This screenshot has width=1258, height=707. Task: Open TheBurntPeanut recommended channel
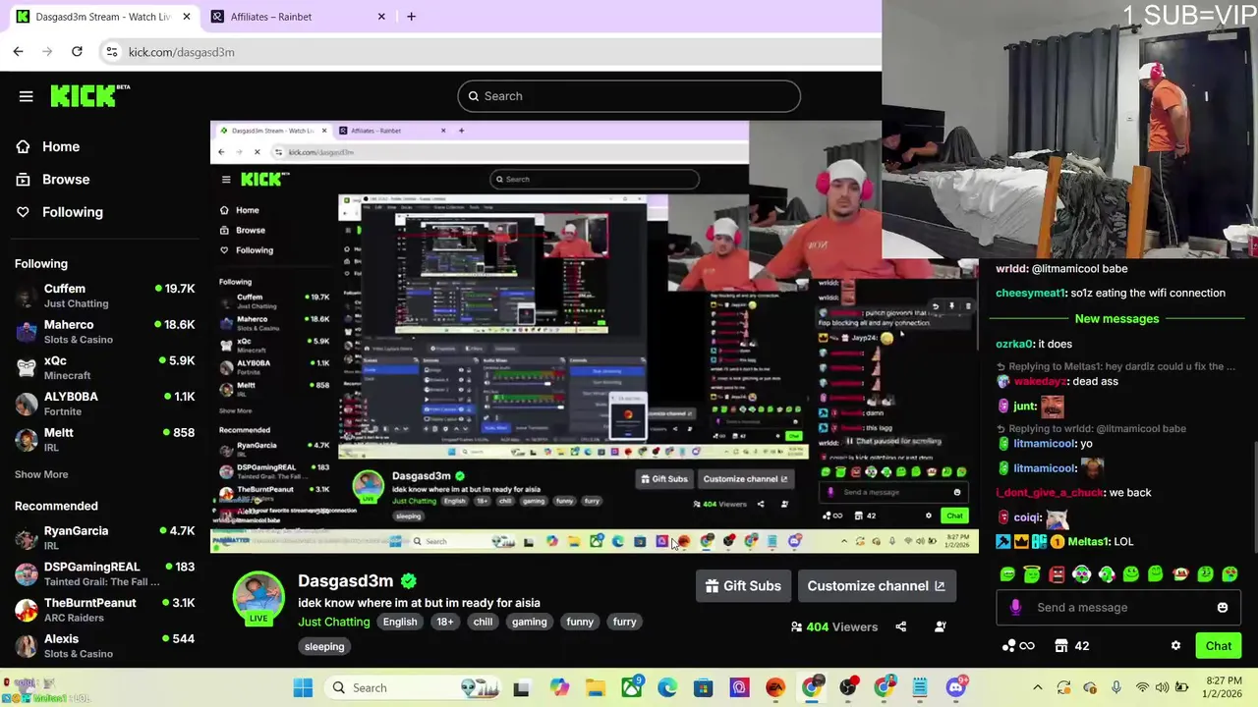point(103,610)
